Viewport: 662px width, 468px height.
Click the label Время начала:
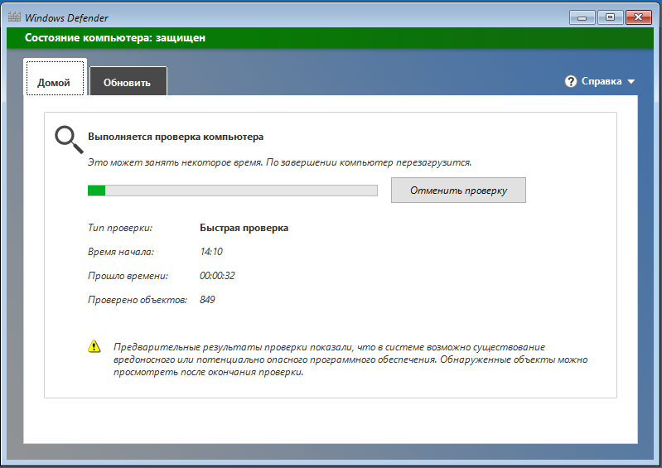(121, 252)
